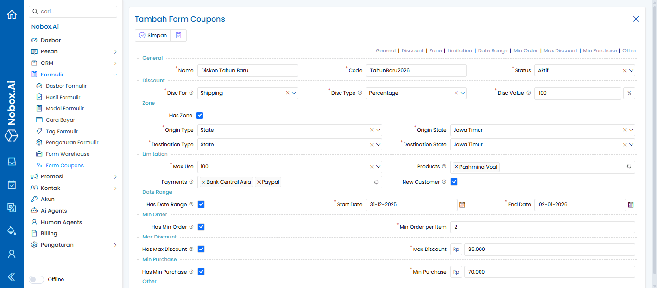Open Start Date calendar picker icon
Viewport: 657px width, 288px height.
462,205
